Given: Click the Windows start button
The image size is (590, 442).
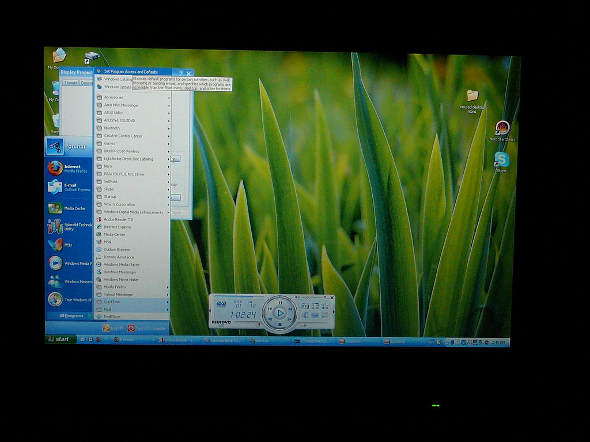Looking at the screenshot, I should coord(60,339).
